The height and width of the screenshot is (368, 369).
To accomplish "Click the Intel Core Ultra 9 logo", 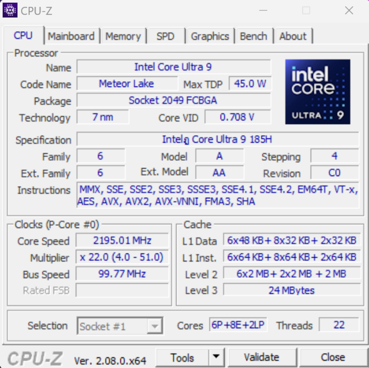I will click(318, 92).
